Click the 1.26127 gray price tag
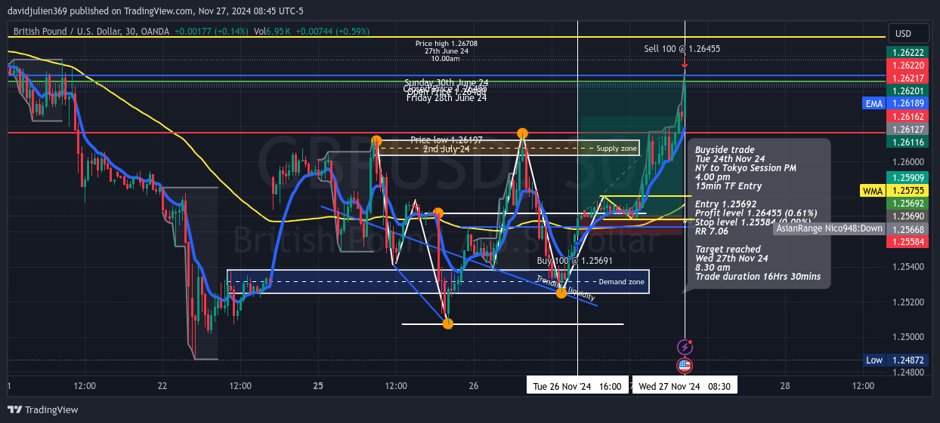Image resolution: width=940 pixels, height=423 pixels. coord(908,130)
